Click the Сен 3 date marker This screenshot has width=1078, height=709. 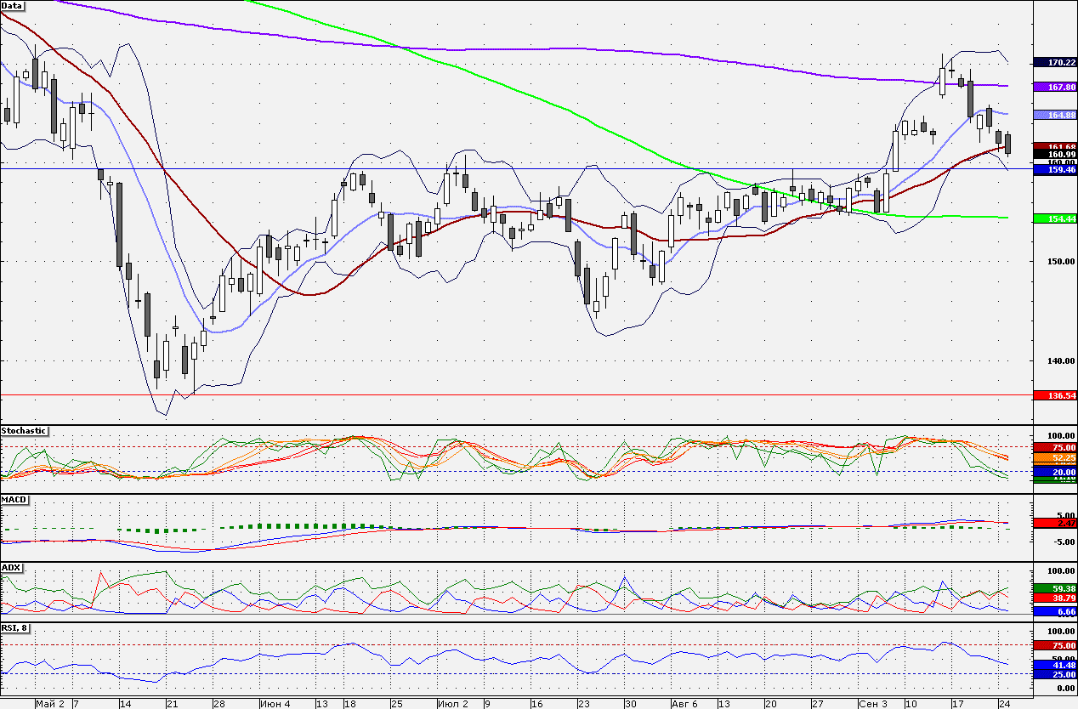pyautogui.click(x=872, y=704)
